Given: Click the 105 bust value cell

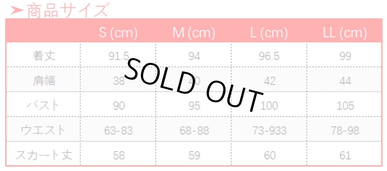Looking at the screenshot, I should (345, 106).
